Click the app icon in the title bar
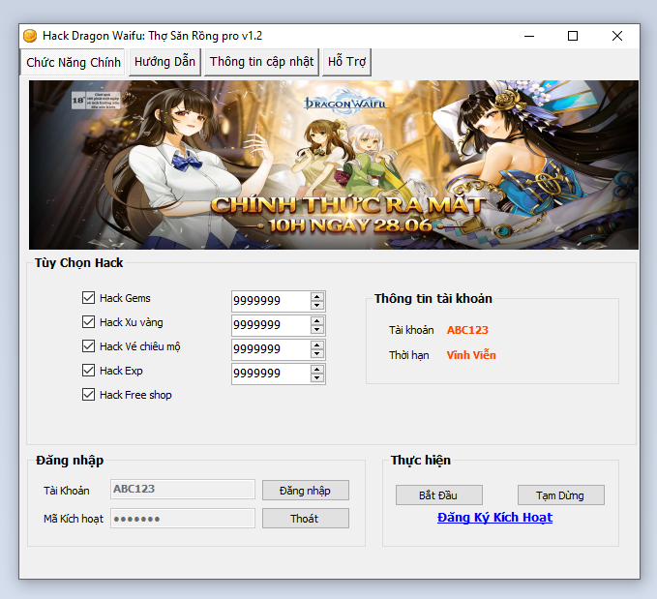 30,36
